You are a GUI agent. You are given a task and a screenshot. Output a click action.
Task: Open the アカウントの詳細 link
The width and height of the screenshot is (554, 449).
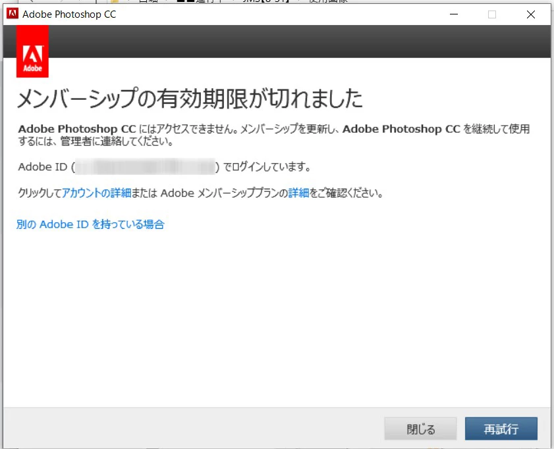pyautogui.click(x=96, y=193)
